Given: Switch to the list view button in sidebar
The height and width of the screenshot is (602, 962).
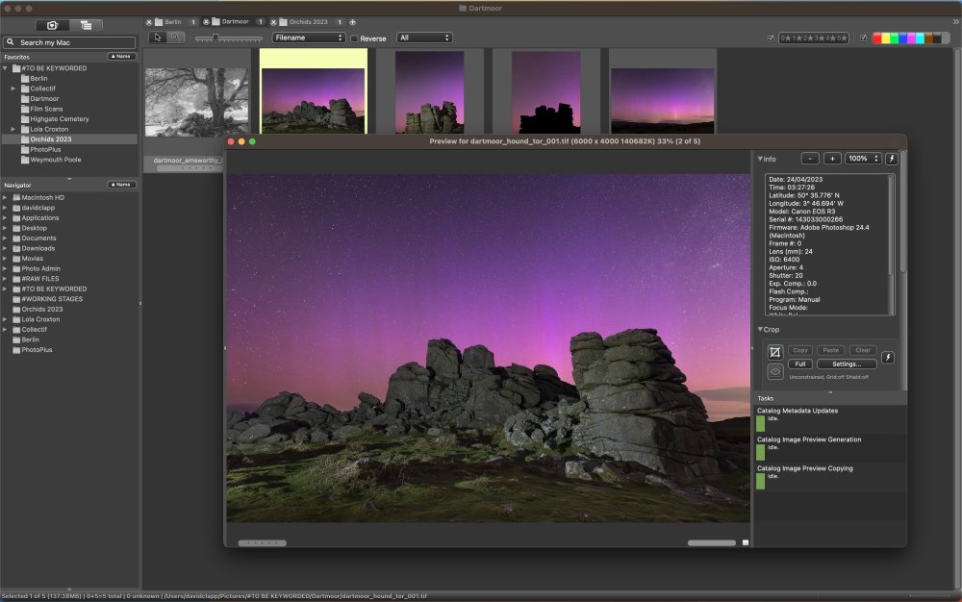Looking at the screenshot, I should pos(86,25).
